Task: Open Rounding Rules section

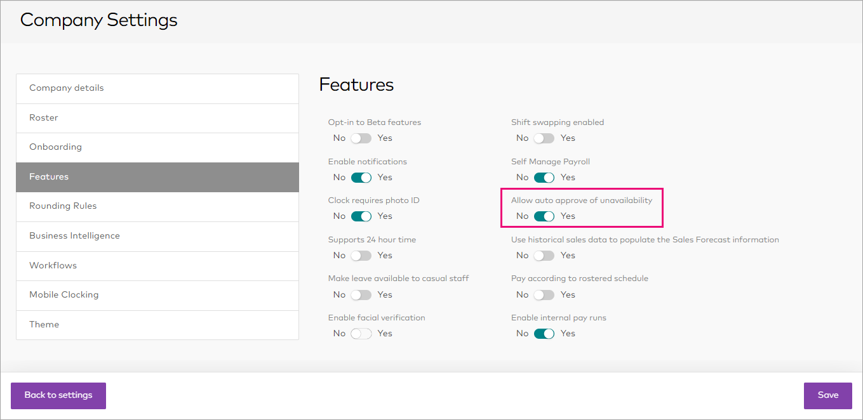Action: 157,206
